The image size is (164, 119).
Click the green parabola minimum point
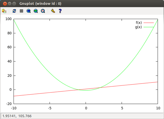pyautogui.click(x=86, y=90)
